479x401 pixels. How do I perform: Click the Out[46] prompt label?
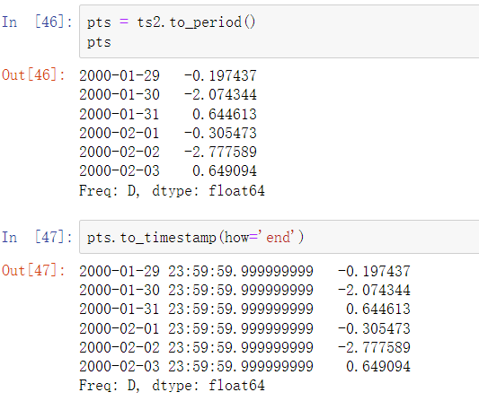tap(33, 74)
